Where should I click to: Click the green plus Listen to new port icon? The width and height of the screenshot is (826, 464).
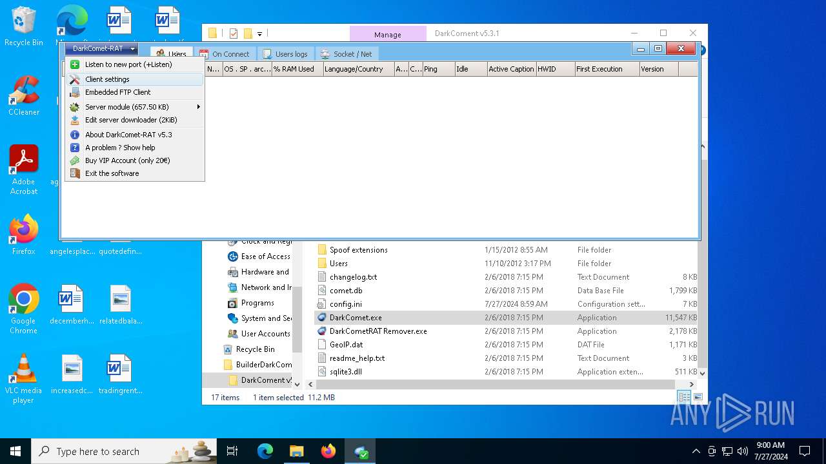[75, 64]
